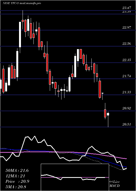
Task: Click the 50MA : 21.6 readout
Action: [x=17, y=171]
